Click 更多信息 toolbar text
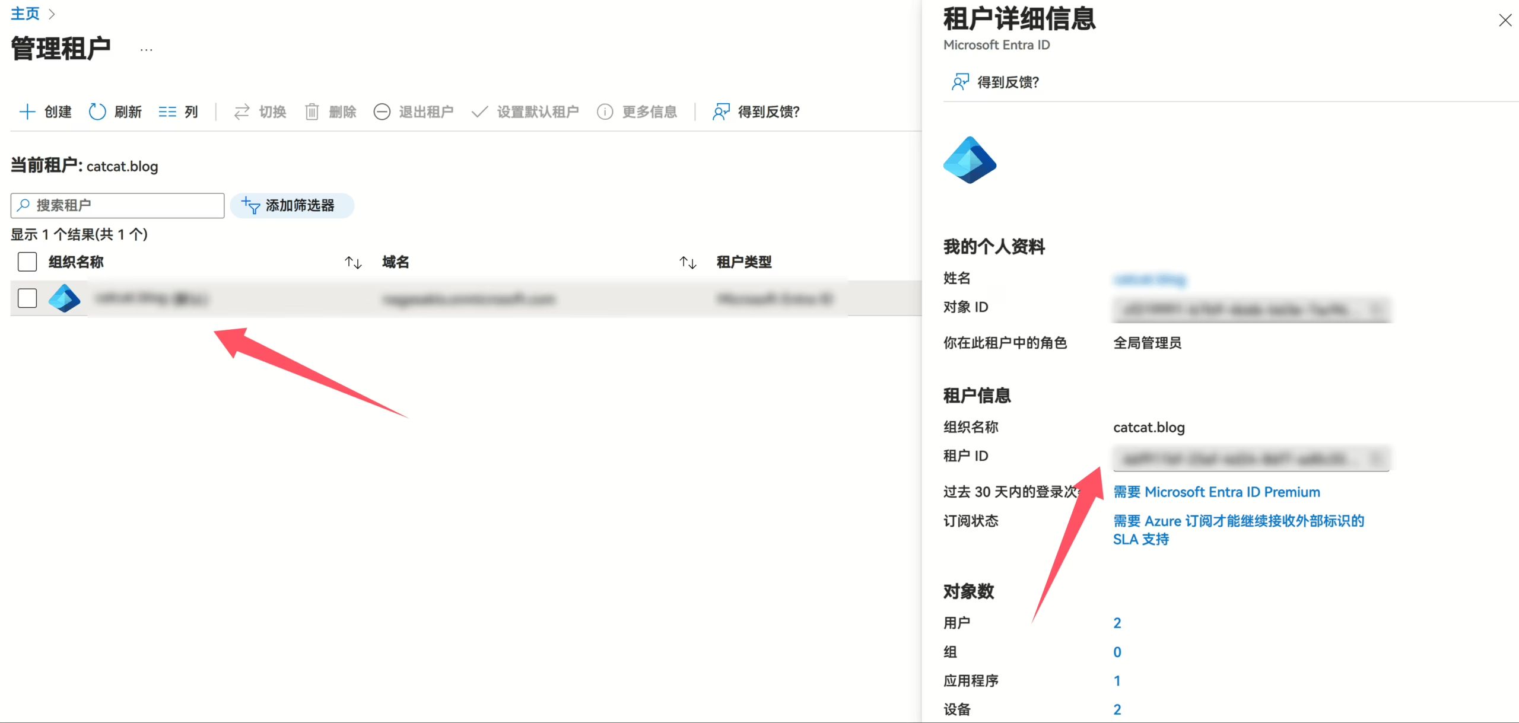Screen dimensions: 1519x723 [649, 112]
